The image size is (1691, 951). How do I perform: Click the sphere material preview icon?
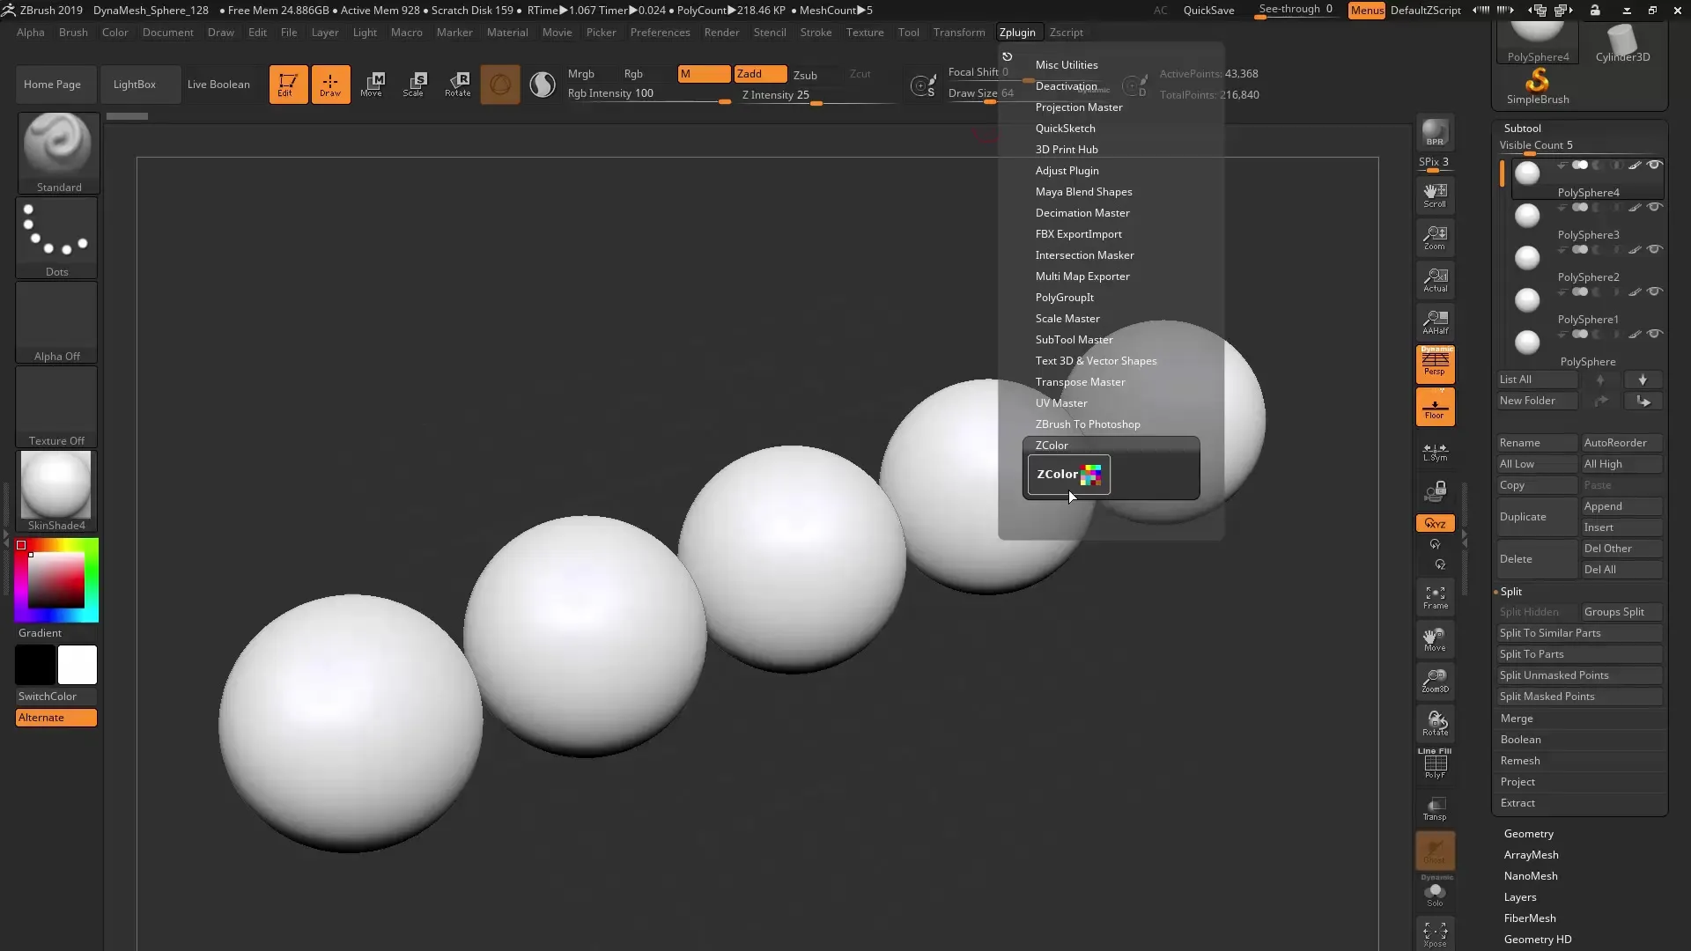(x=499, y=85)
